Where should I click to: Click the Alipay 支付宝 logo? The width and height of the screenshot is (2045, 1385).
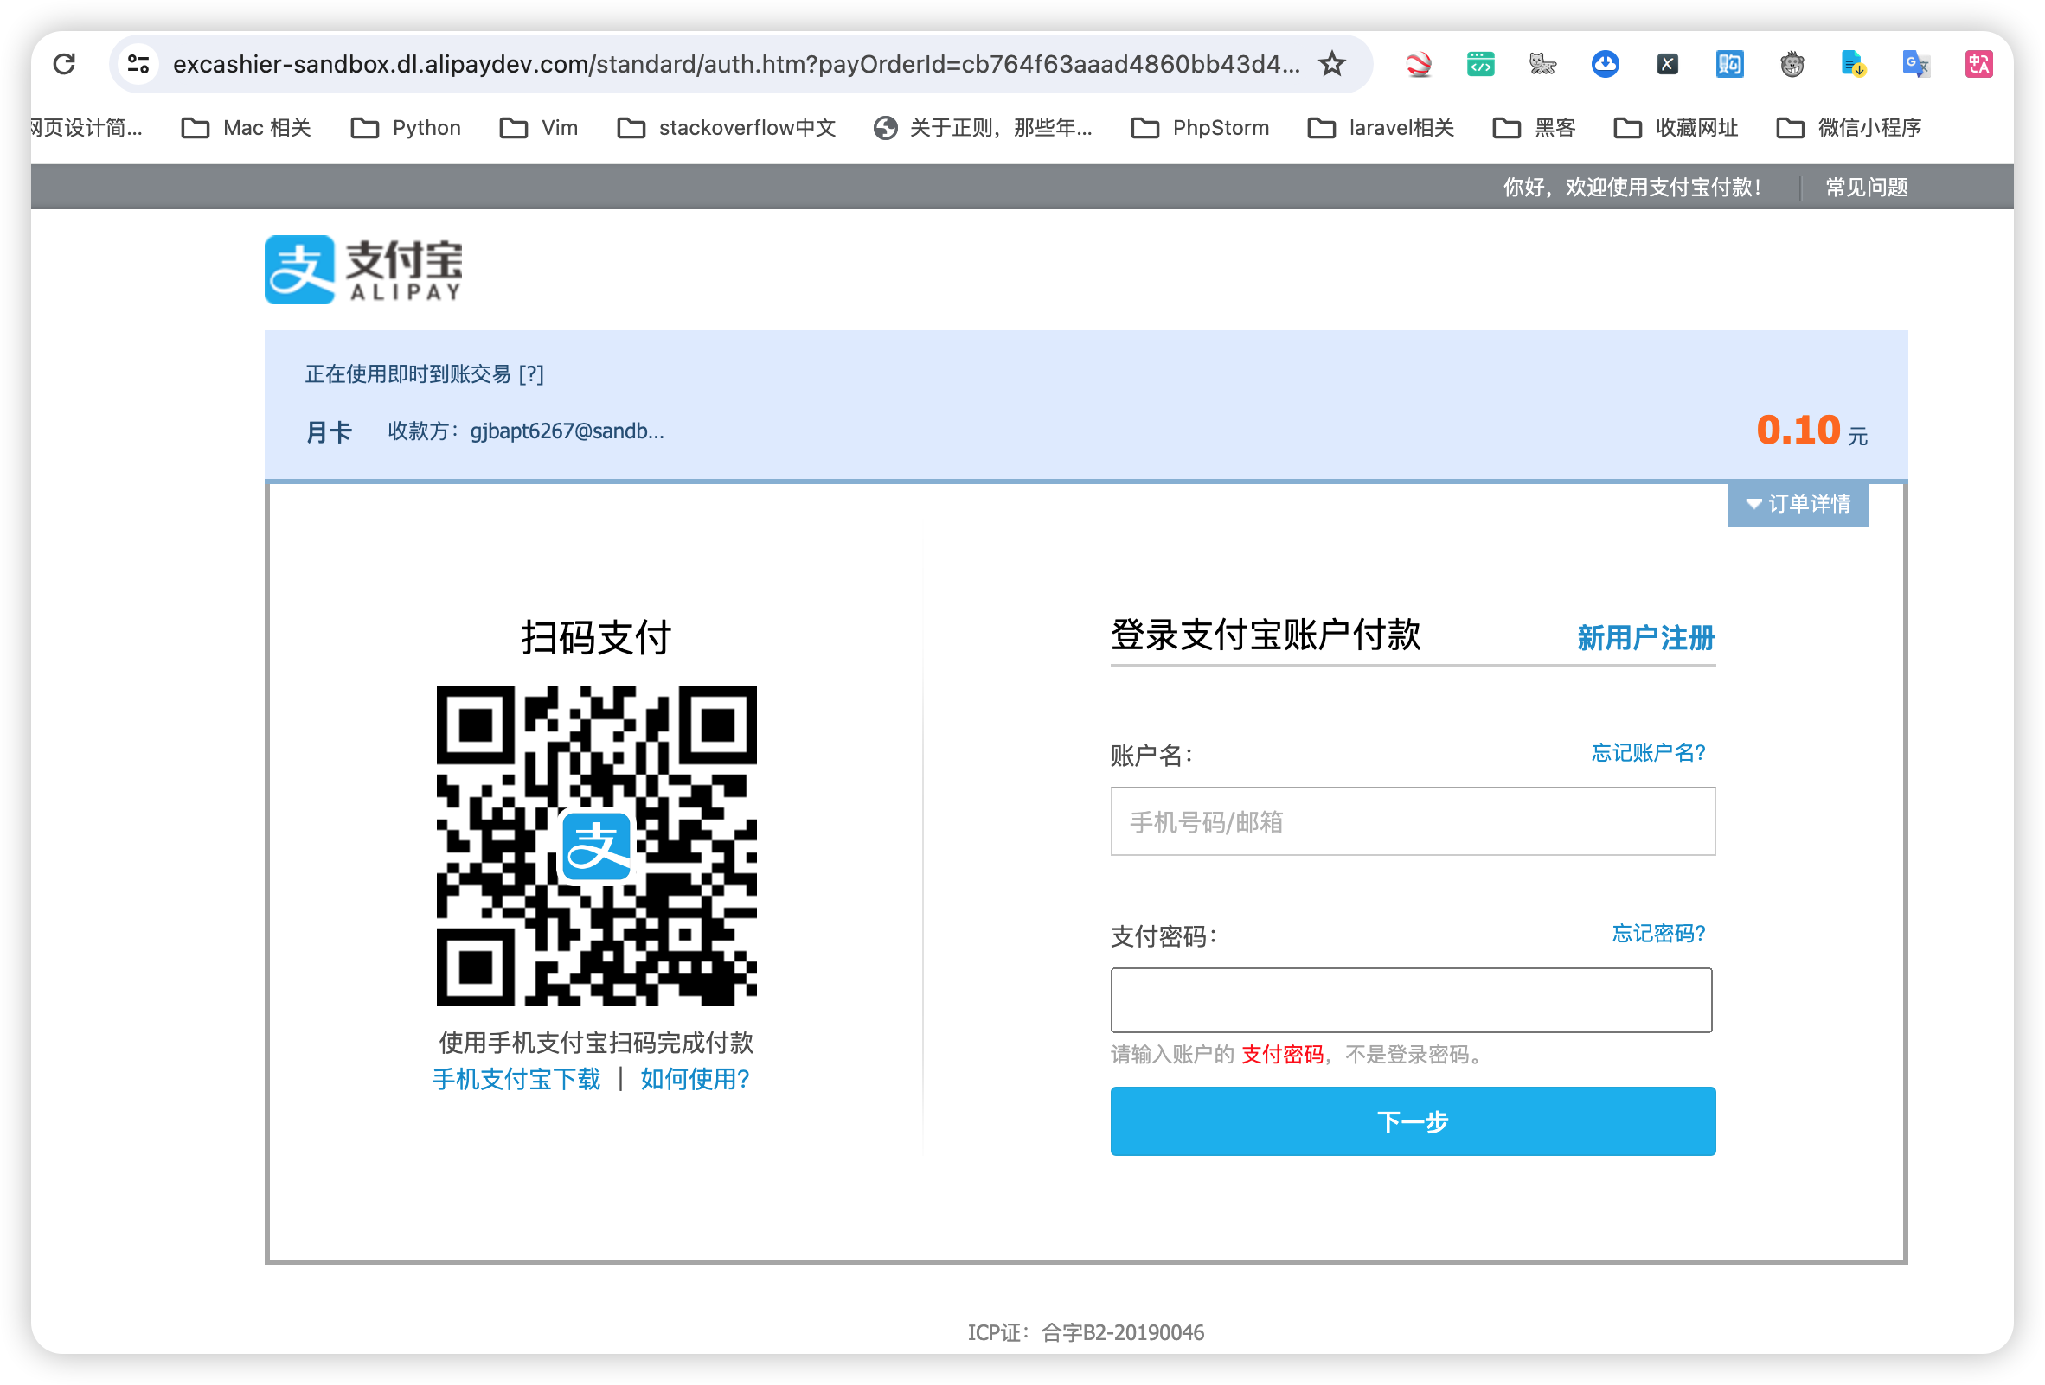tap(363, 269)
